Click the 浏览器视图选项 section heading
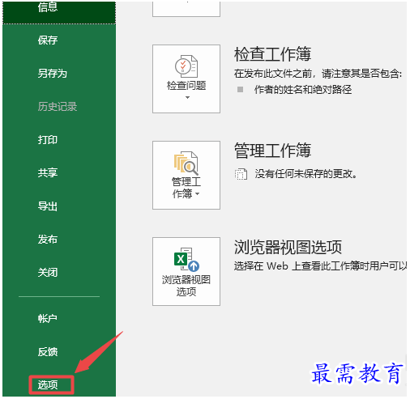The width and height of the screenshot is (410, 399). pos(288,247)
